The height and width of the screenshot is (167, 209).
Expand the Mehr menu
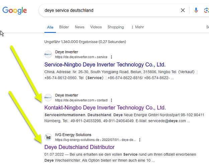(x=138, y=27)
